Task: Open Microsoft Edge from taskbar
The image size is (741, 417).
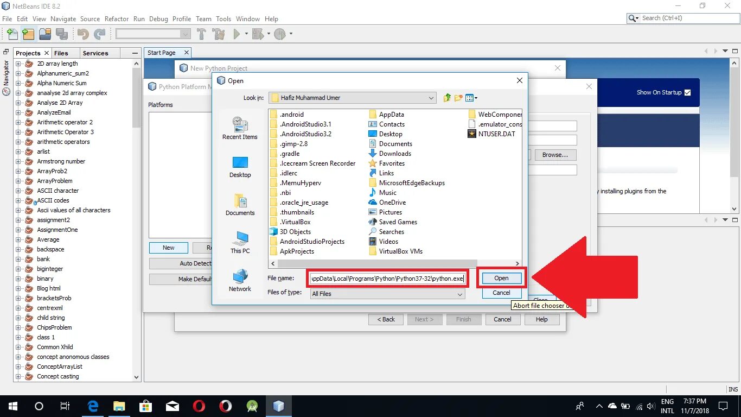Action: pyautogui.click(x=93, y=406)
